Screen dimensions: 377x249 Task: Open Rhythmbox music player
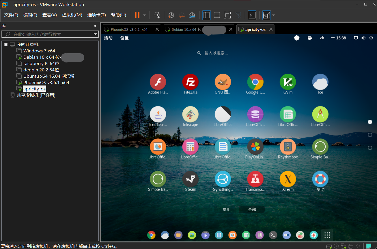pyautogui.click(x=288, y=147)
